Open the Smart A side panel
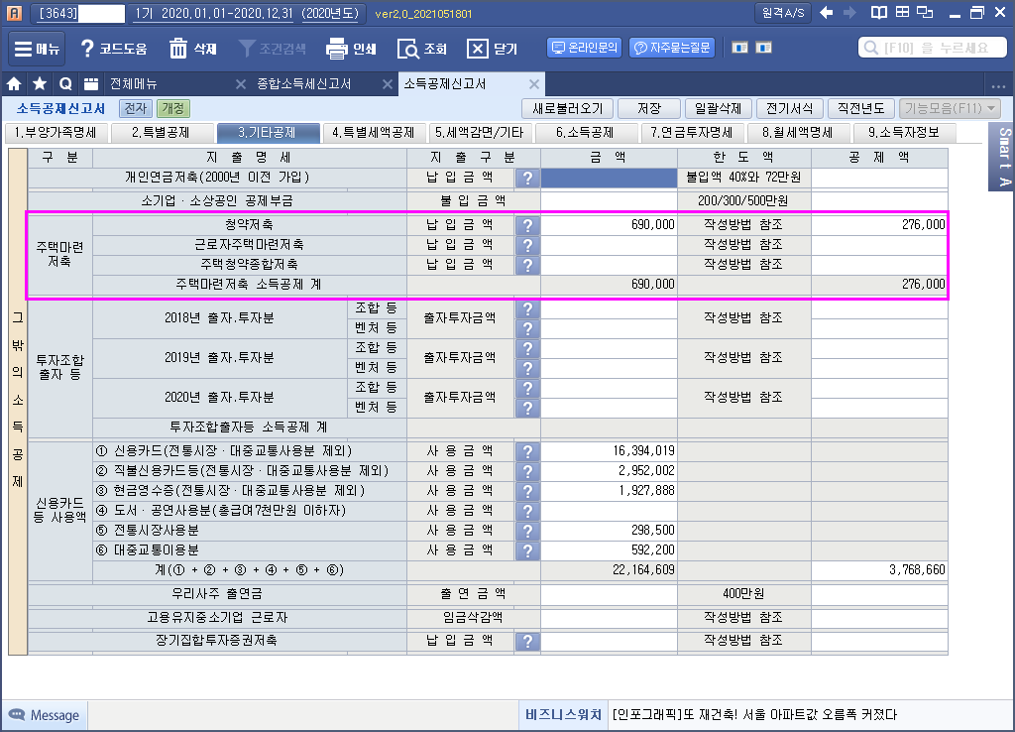The image size is (1015, 732). pyautogui.click(x=1003, y=157)
